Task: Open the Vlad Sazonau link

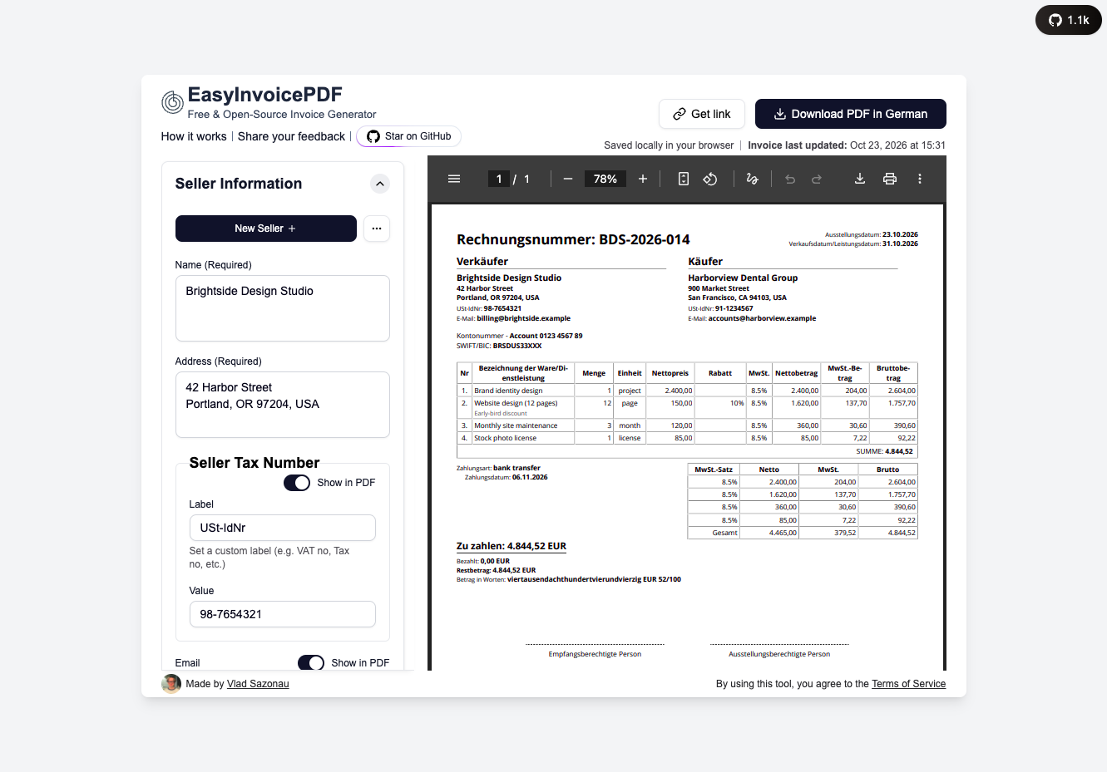Action: pyautogui.click(x=258, y=684)
